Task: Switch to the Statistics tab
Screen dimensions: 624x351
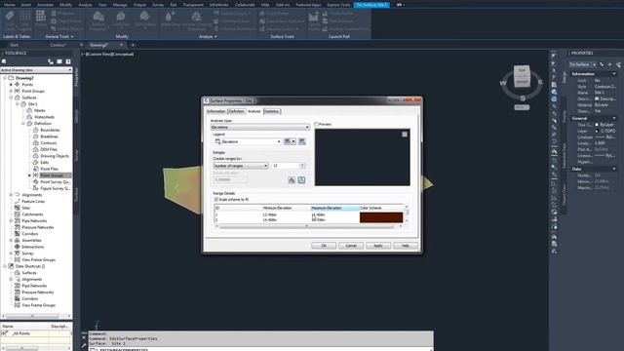Action: pyautogui.click(x=272, y=111)
